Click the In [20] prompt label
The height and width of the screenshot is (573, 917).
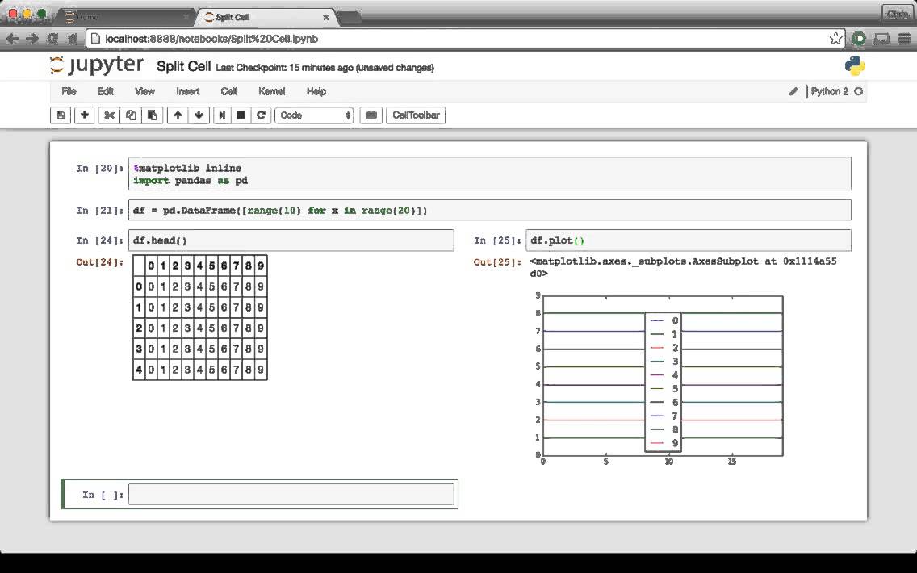[x=100, y=169]
